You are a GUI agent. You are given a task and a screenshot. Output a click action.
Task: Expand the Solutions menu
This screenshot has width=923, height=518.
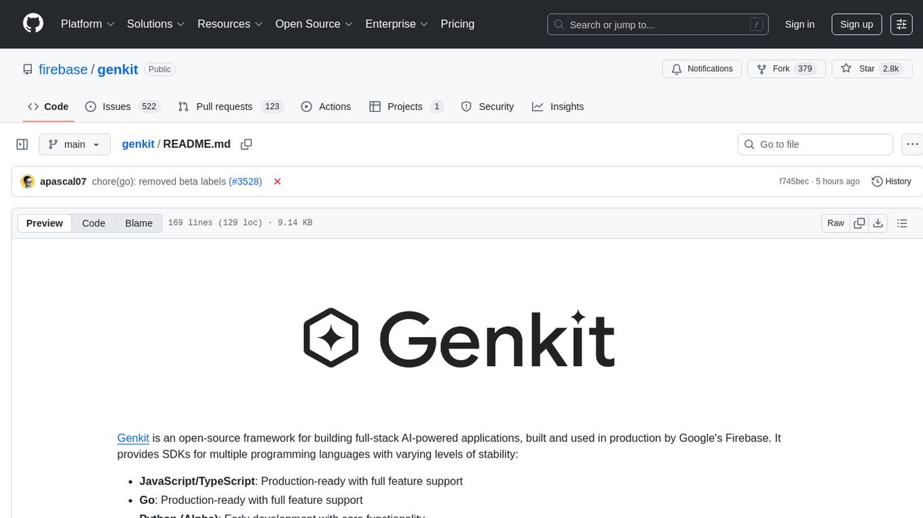[x=155, y=24]
